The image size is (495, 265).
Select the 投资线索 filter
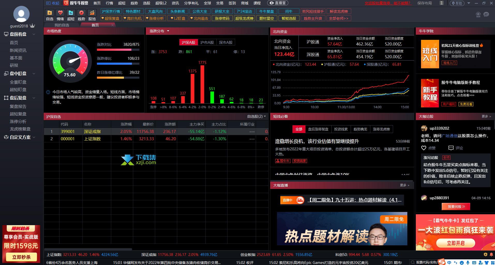(341, 129)
